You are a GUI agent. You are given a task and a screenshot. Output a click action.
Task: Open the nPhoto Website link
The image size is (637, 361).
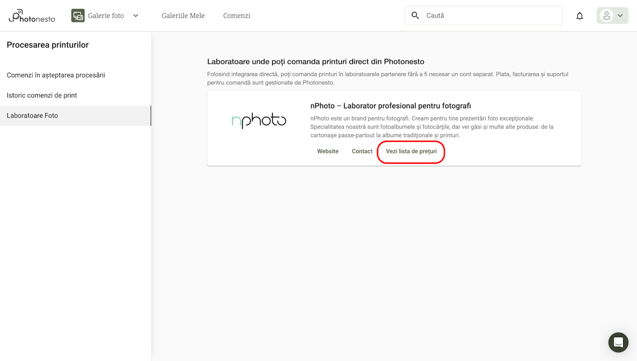[328, 151]
